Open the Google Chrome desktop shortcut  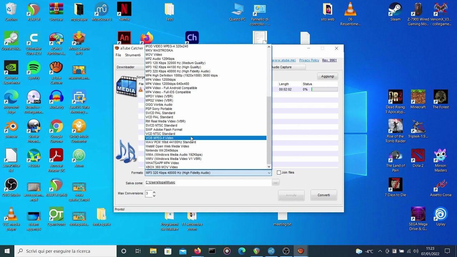tap(56, 131)
